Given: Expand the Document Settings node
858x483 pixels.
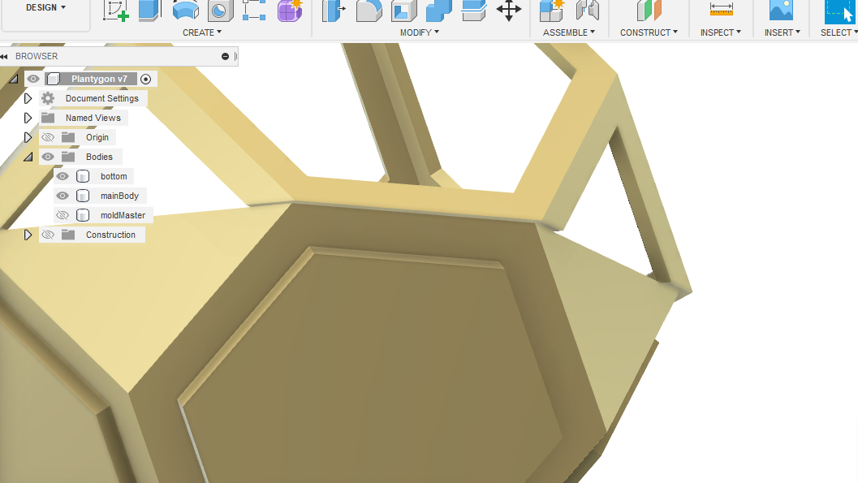Looking at the screenshot, I should pyautogui.click(x=28, y=97).
